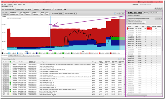
Task: Sort by the Vol. Δ column header
Action: coord(149,26)
